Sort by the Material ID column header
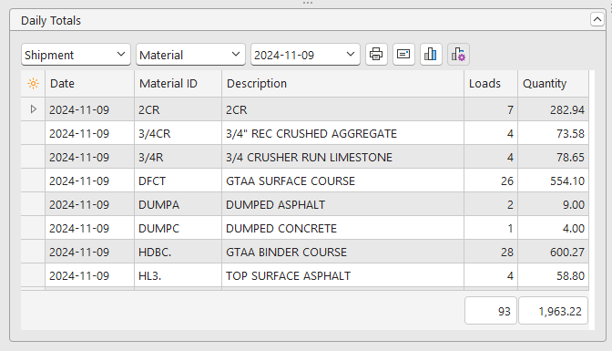The image size is (612, 351). pos(178,84)
